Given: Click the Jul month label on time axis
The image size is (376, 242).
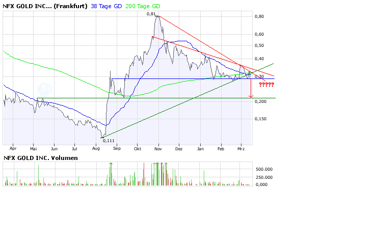Looking at the screenshot, I should click(74, 149).
